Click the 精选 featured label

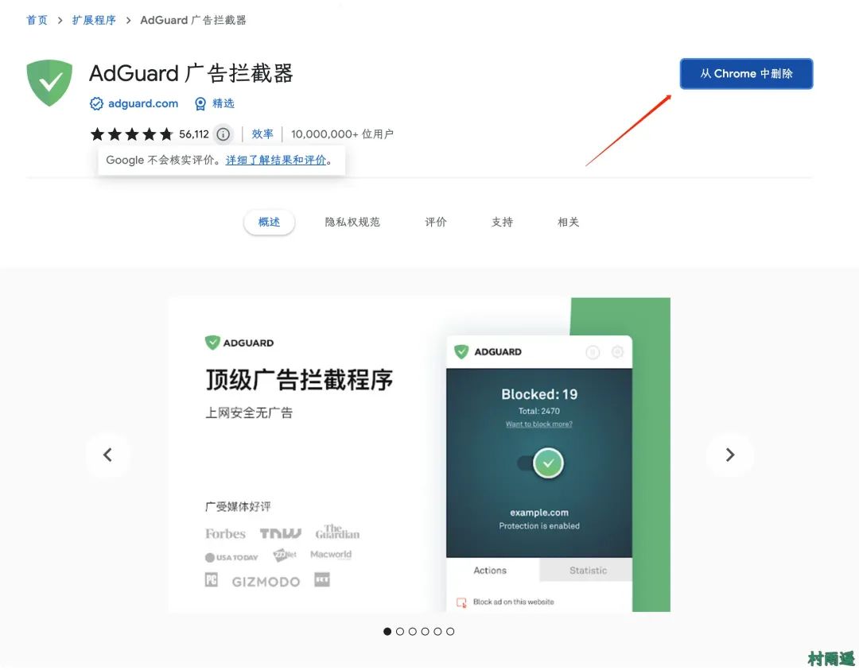223,103
